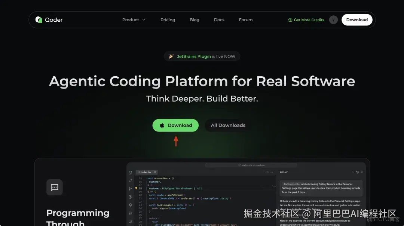The height and width of the screenshot is (226, 404).
Task: Click the Qoder logo in navbar
Action: click(x=49, y=20)
